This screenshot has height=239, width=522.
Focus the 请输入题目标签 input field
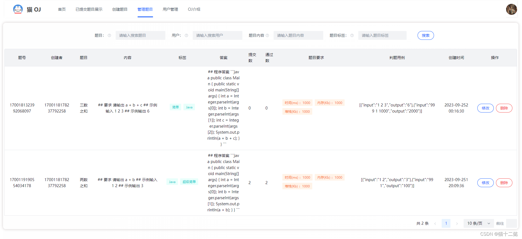(382, 35)
